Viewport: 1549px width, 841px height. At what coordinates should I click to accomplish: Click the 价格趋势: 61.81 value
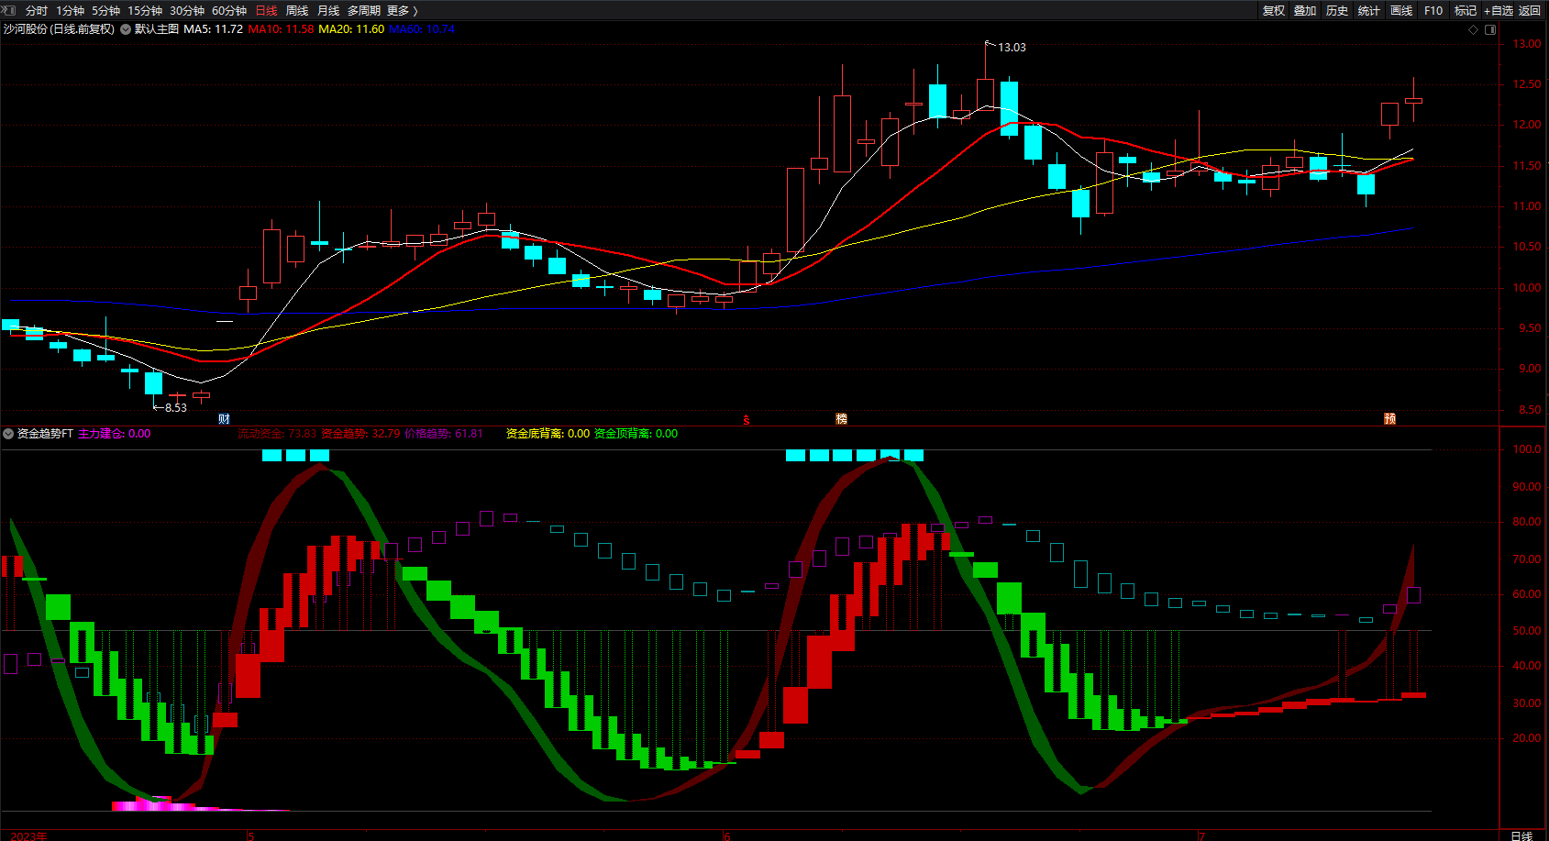pos(444,434)
